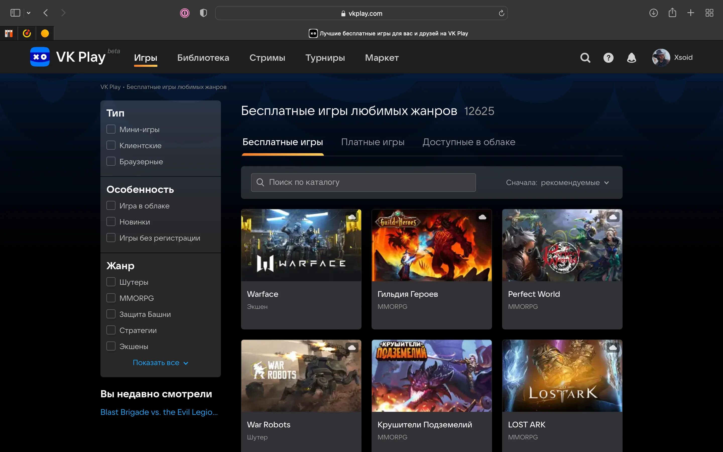Viewport: 723px width, 452px height.
Task: Enable the Игра в облаке filter
Action: coord(111,205)
